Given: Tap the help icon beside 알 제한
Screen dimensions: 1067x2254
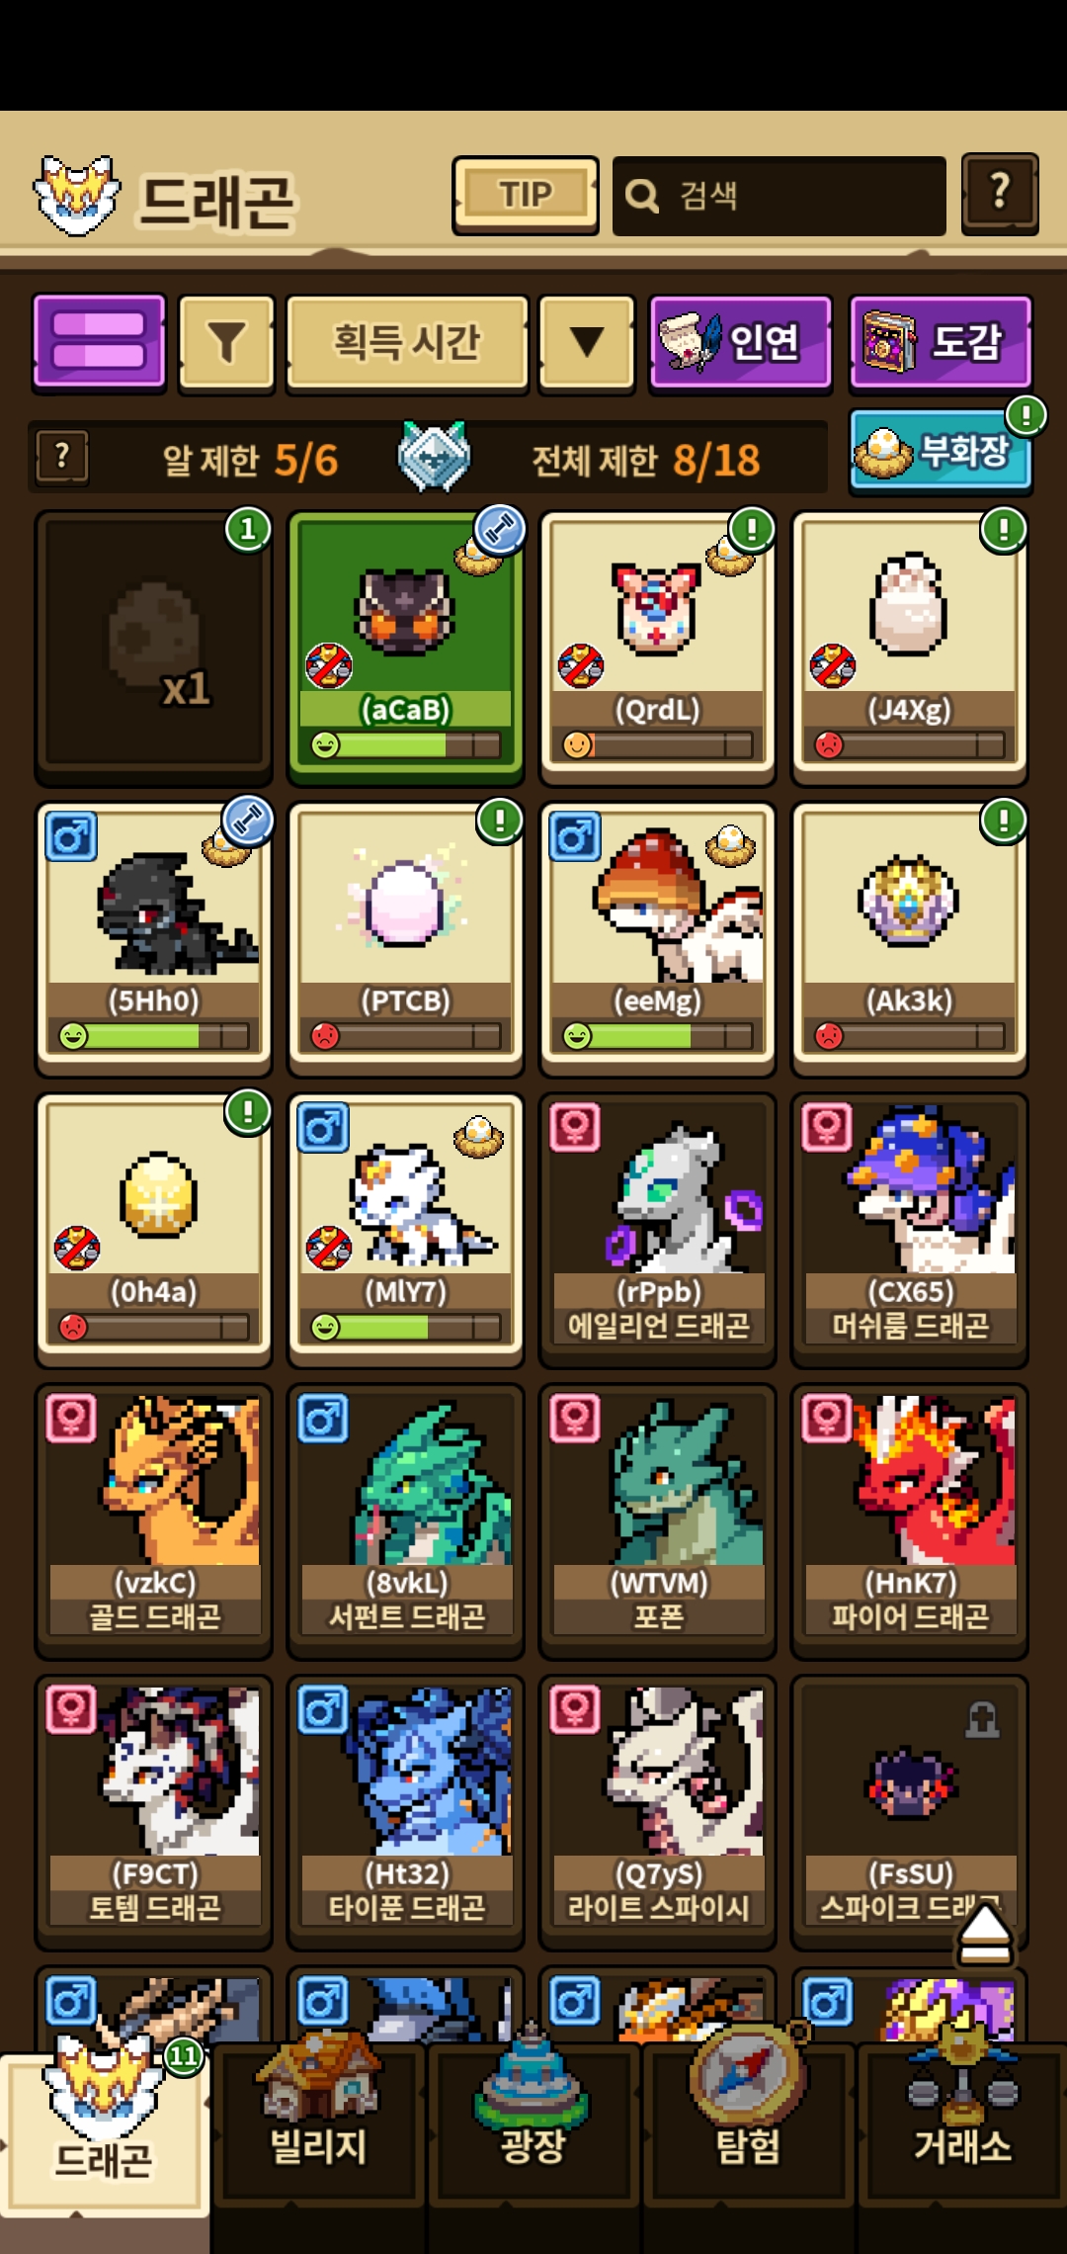Looking at the screenshot, I should tap(62, 457).
